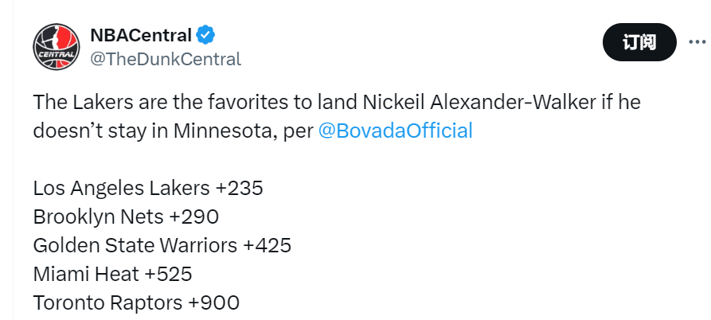Click the name Nickeil Alexander-Walker

479,102
